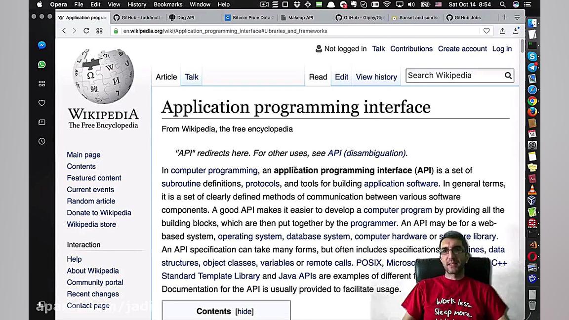The height and width of the screenshot is (320, 569).
Task: Reload the current page
Action: [86, 31]
